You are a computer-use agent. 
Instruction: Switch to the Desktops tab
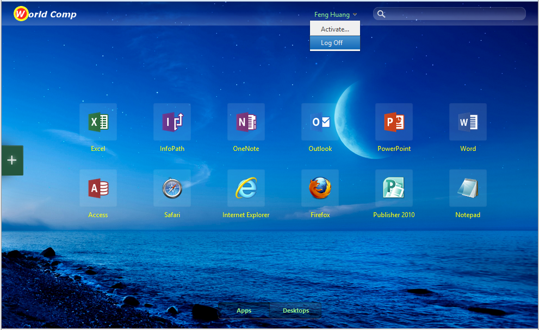[295, 310]
